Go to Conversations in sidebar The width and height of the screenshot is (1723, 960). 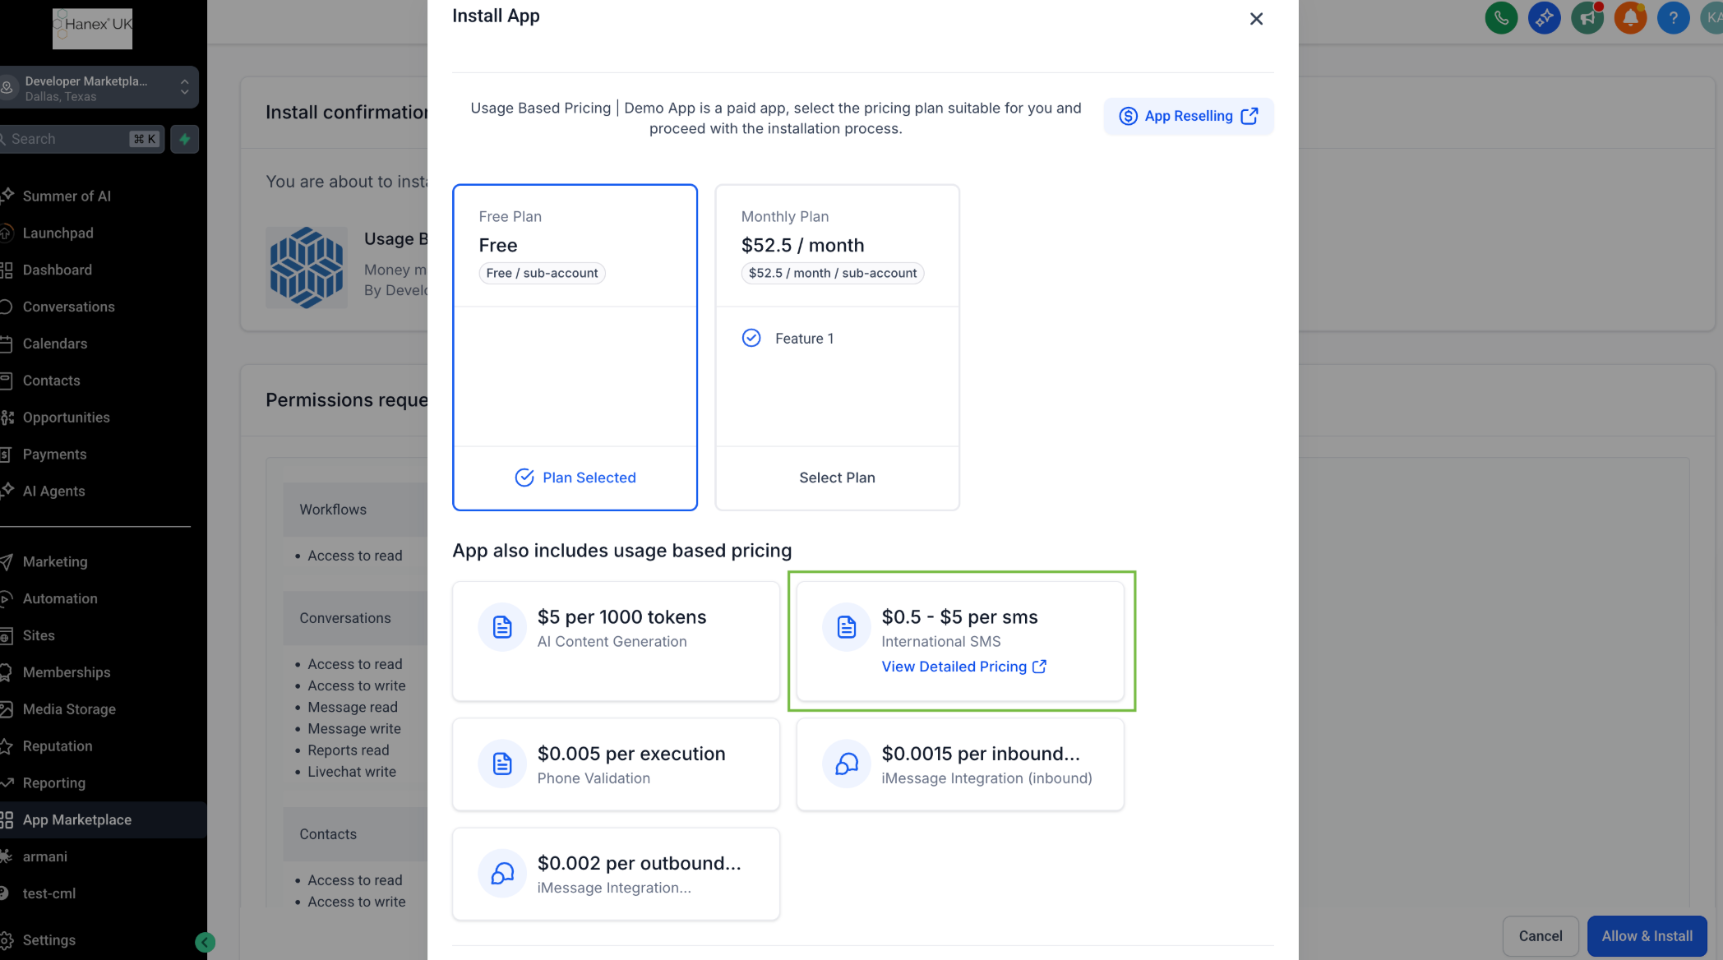[69, 307]
